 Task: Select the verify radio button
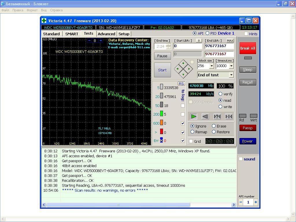[x=221, y=94]
